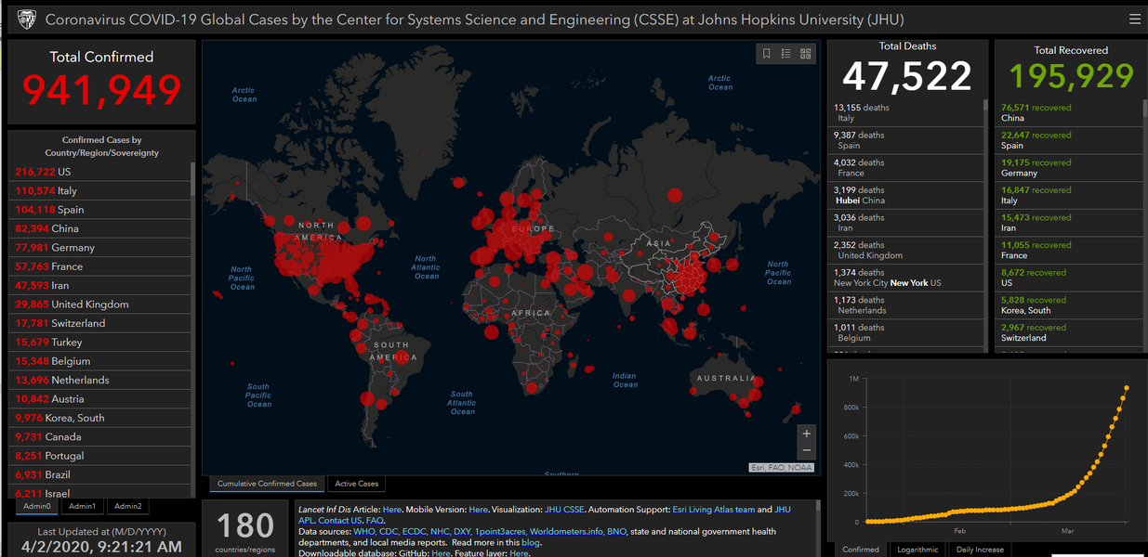This screenshot has width=1148, height=557.
Task: Select the Admin0 tab
Action: 37,506
